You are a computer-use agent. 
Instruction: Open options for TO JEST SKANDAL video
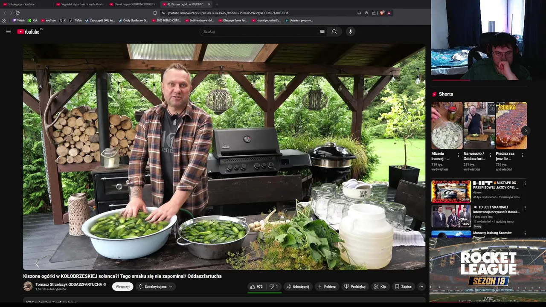pos(525,208)
